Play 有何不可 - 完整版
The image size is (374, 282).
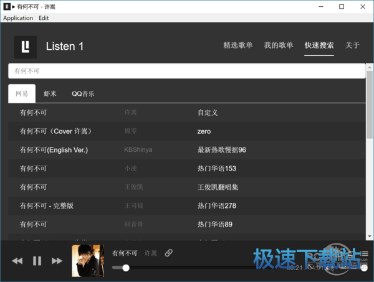pos(47,205)
